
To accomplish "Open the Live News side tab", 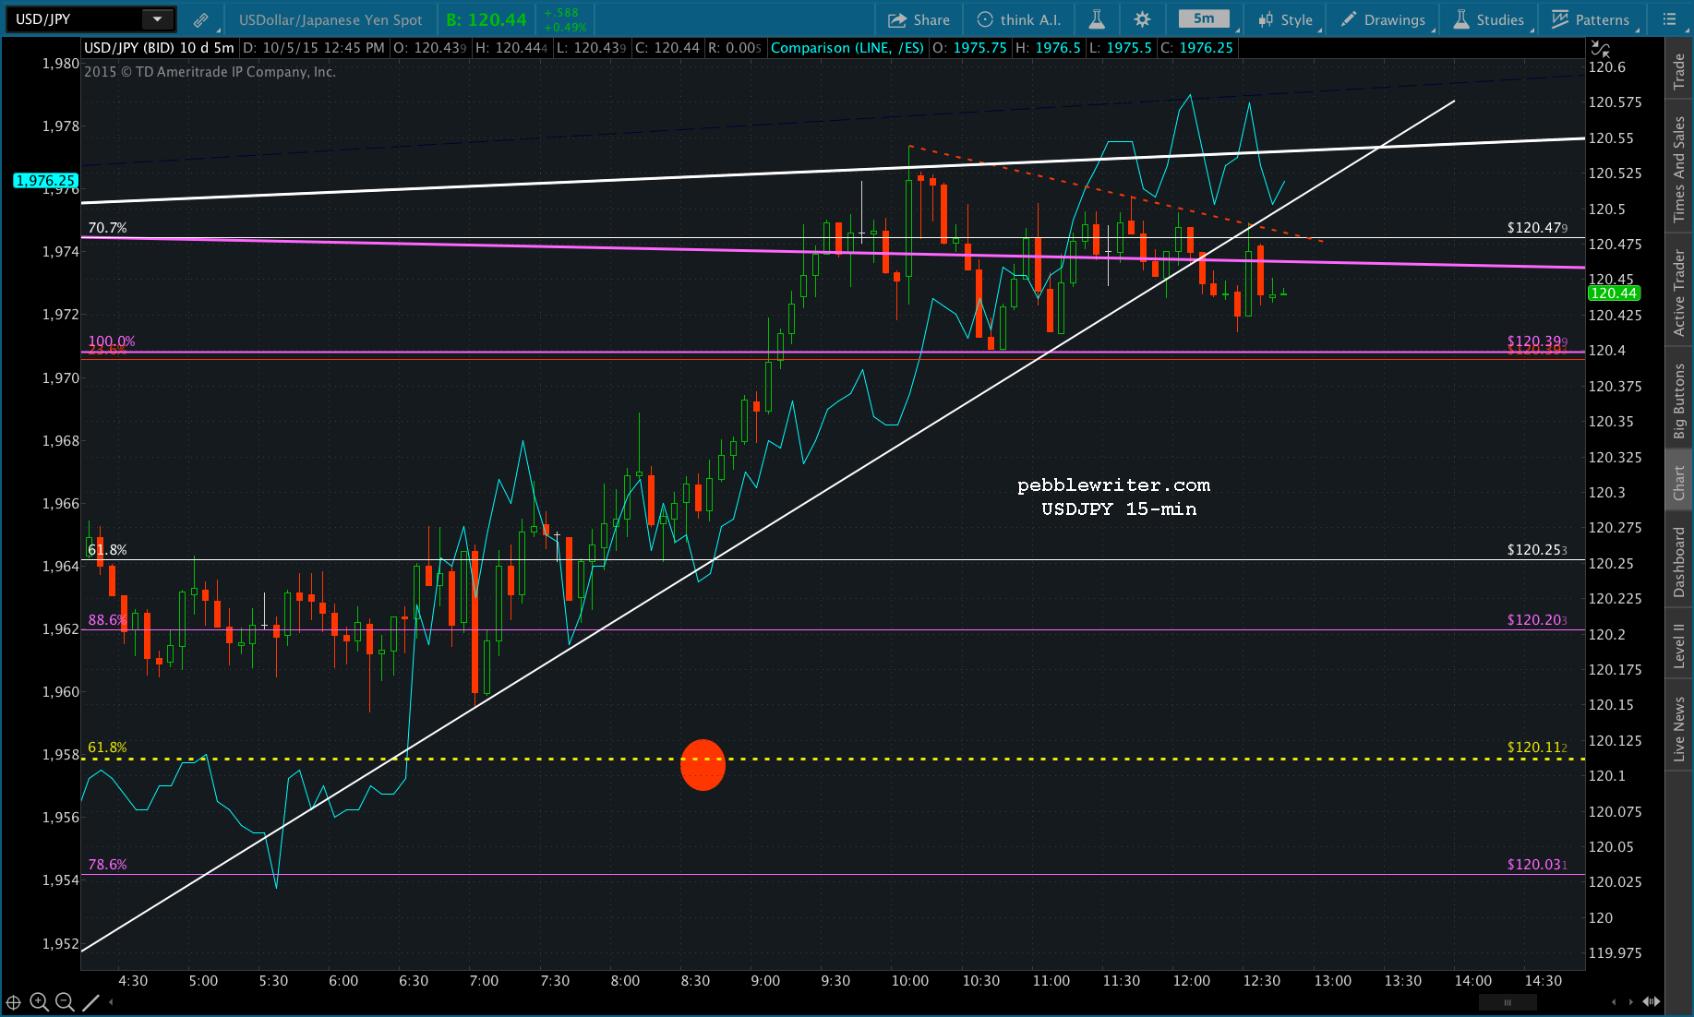I will [x=1679, y=728].
